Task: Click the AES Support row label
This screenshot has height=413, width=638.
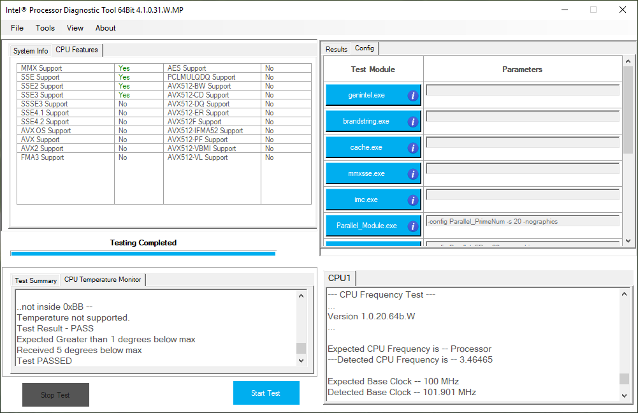Action: tap(187, 68)
